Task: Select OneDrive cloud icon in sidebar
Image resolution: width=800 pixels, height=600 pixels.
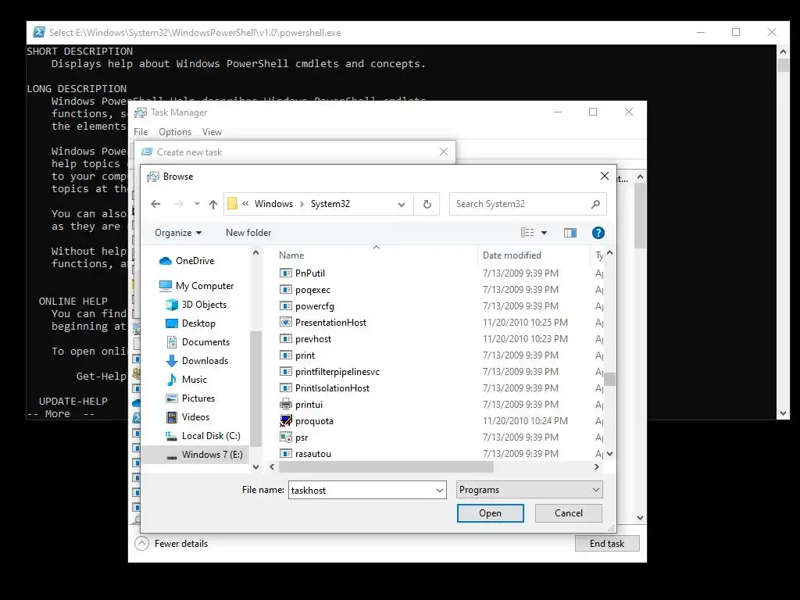Action: click(166, 261)
